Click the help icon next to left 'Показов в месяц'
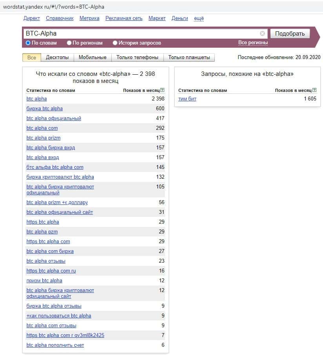 point(162,90)
